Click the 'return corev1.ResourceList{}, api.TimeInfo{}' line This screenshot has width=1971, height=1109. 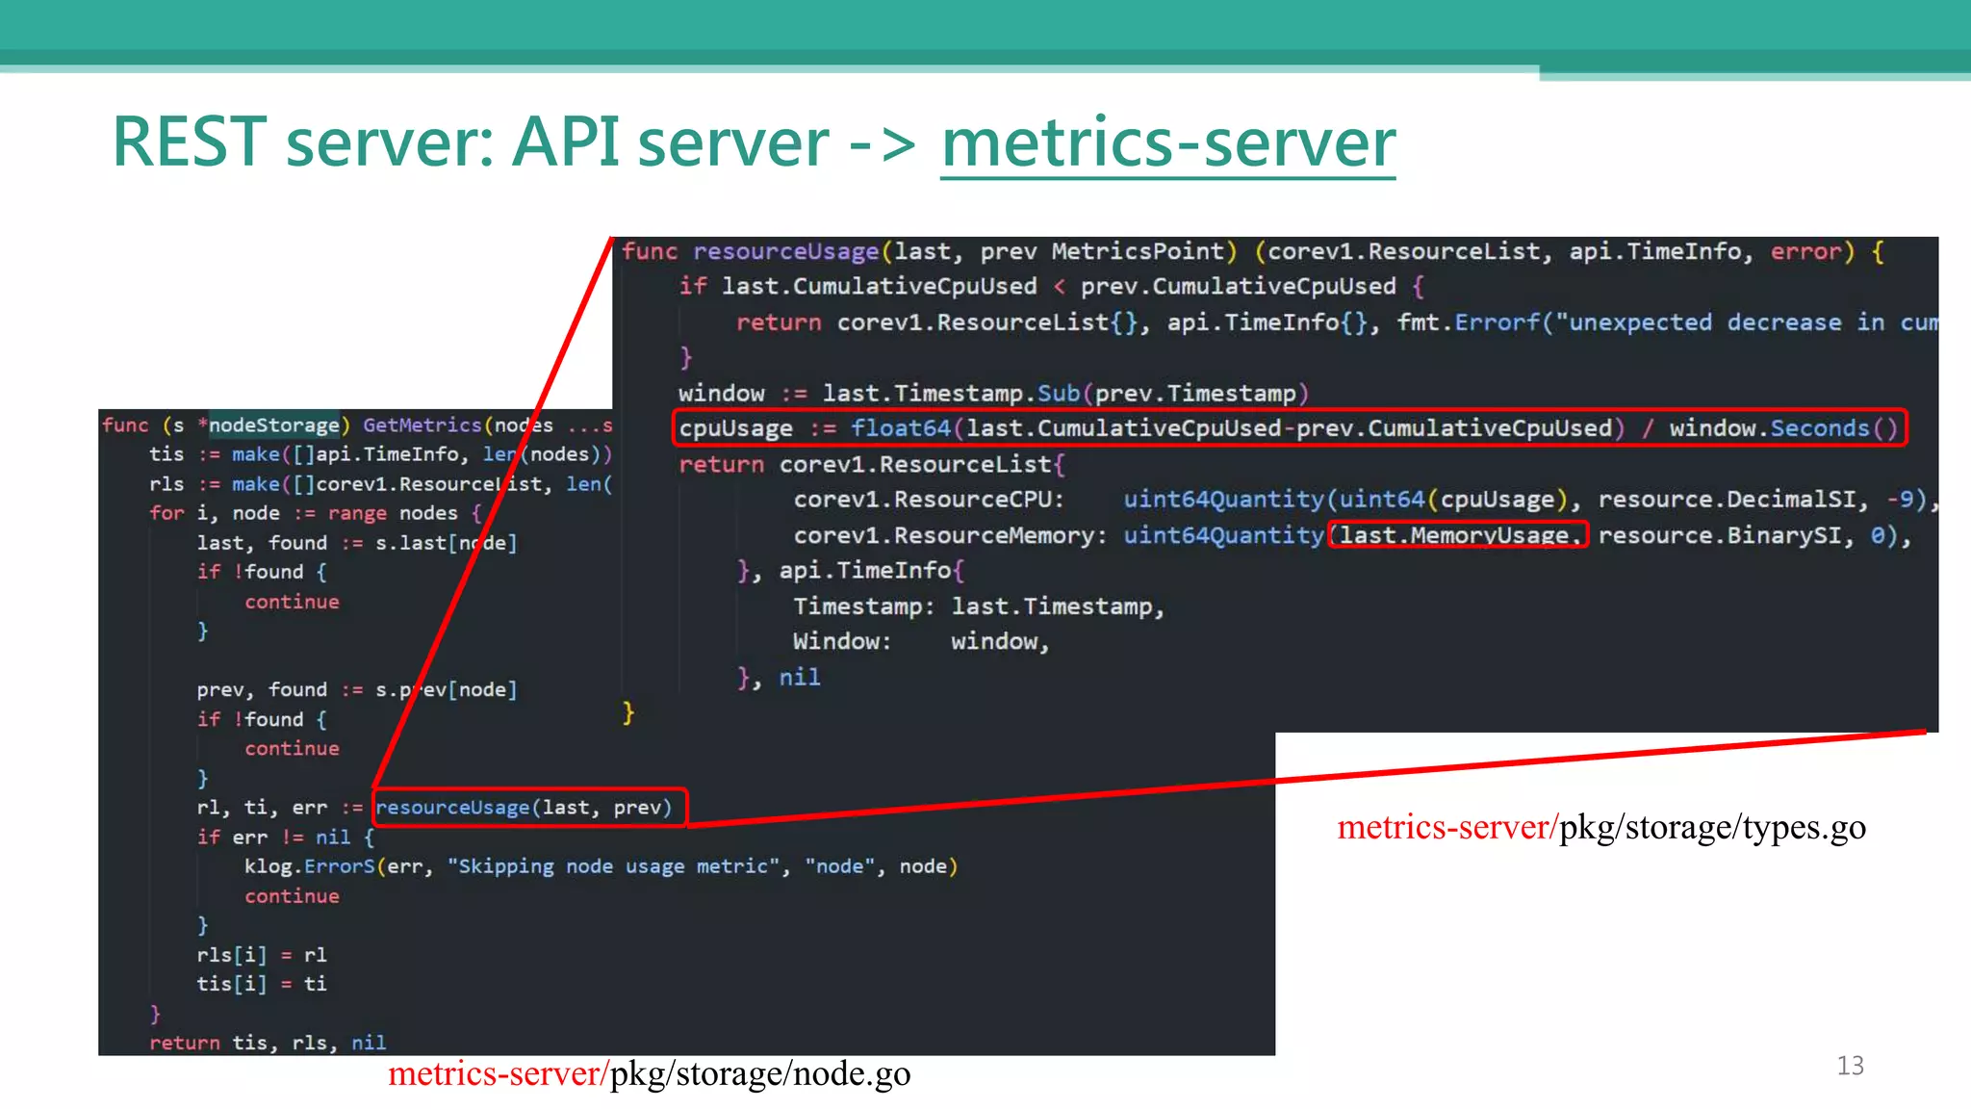[x=1337, y=322]
